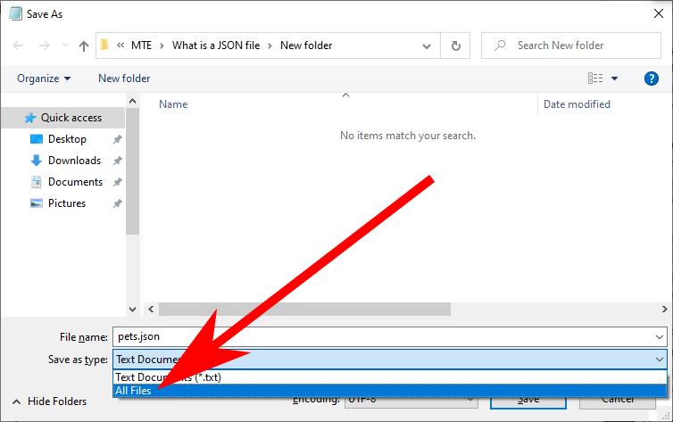This screenshot has width=673, height=422.
Task: Sort by the Name column header
Action: pyautogui.click(x=173, y=104)
